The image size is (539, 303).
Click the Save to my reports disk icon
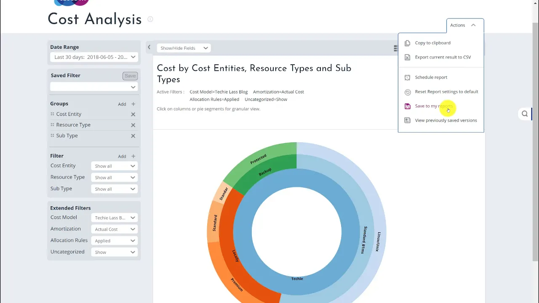(407, 106)
